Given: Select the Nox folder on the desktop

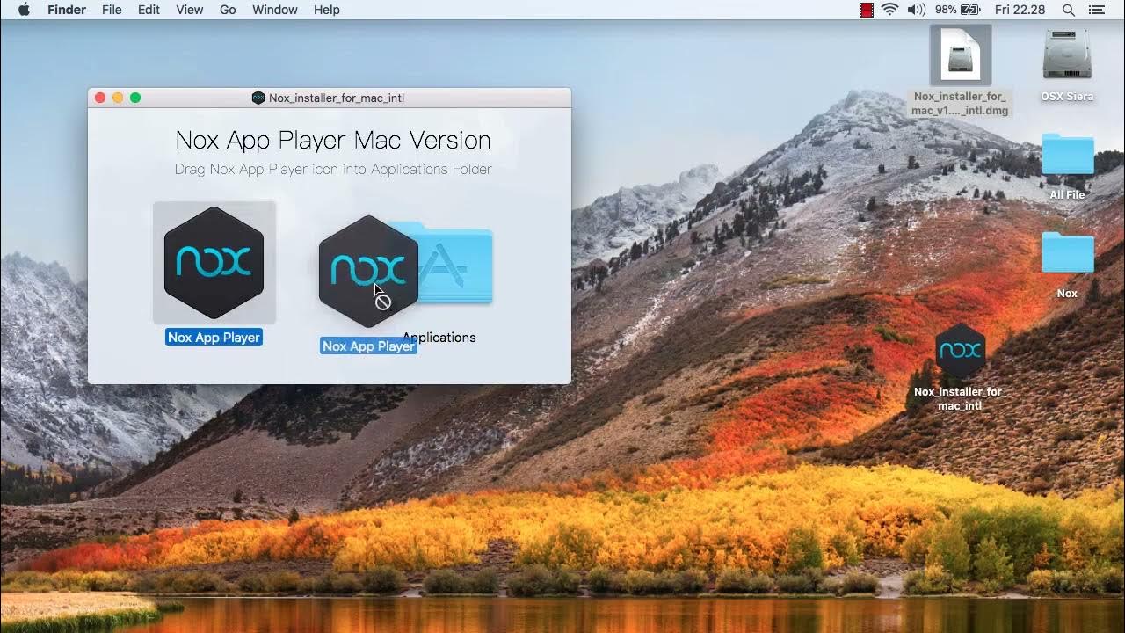Looking at the screenshot, I should point(1068,253).
